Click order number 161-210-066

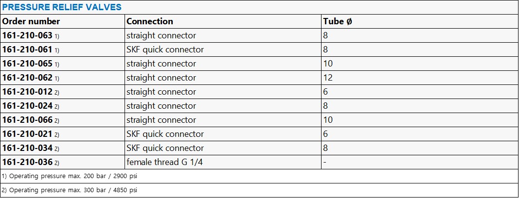(27, 120)
